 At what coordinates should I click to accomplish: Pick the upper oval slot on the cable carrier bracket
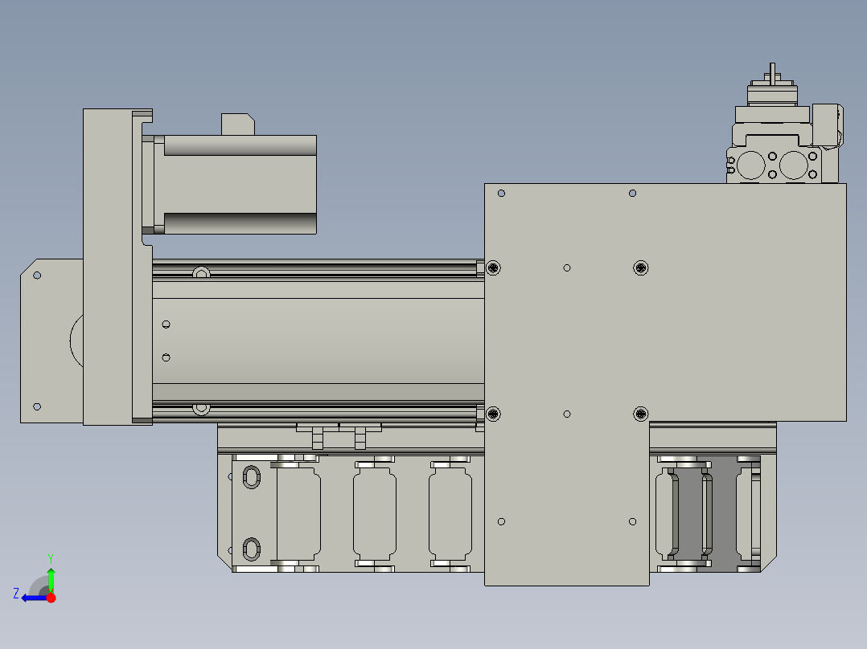pyautogui.click(x=252, y=477)
